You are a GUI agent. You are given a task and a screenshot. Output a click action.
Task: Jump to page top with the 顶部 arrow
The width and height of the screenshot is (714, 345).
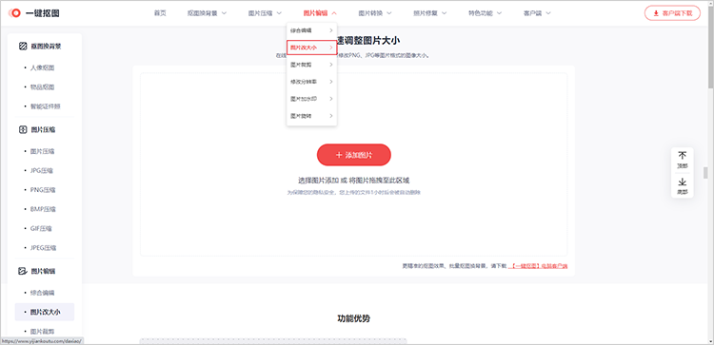tap(683, 160)
